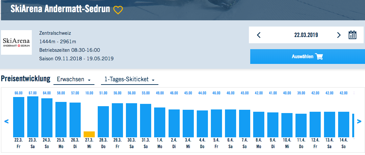Open the calendar date picker icon
This screenshot has width=365, height=155.
[x=353, y=35]
